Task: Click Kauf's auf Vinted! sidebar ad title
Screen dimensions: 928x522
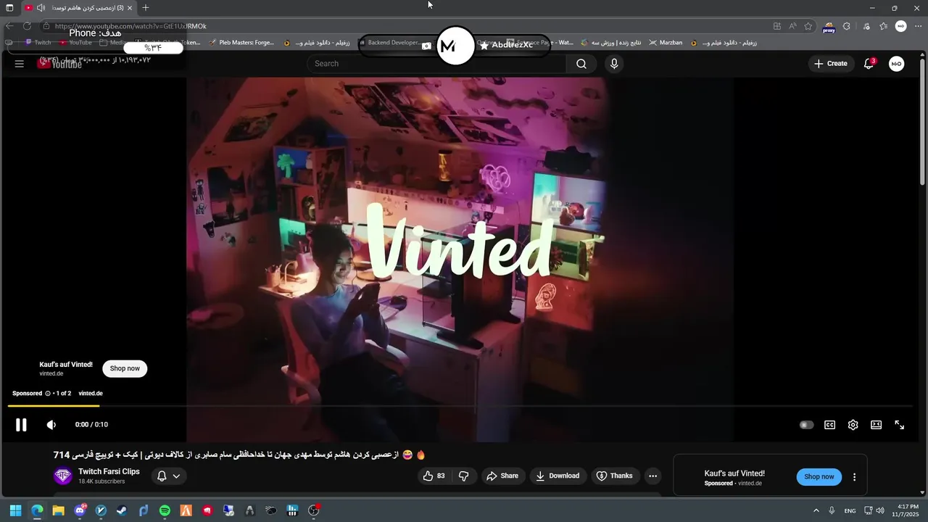Action: 734,473
